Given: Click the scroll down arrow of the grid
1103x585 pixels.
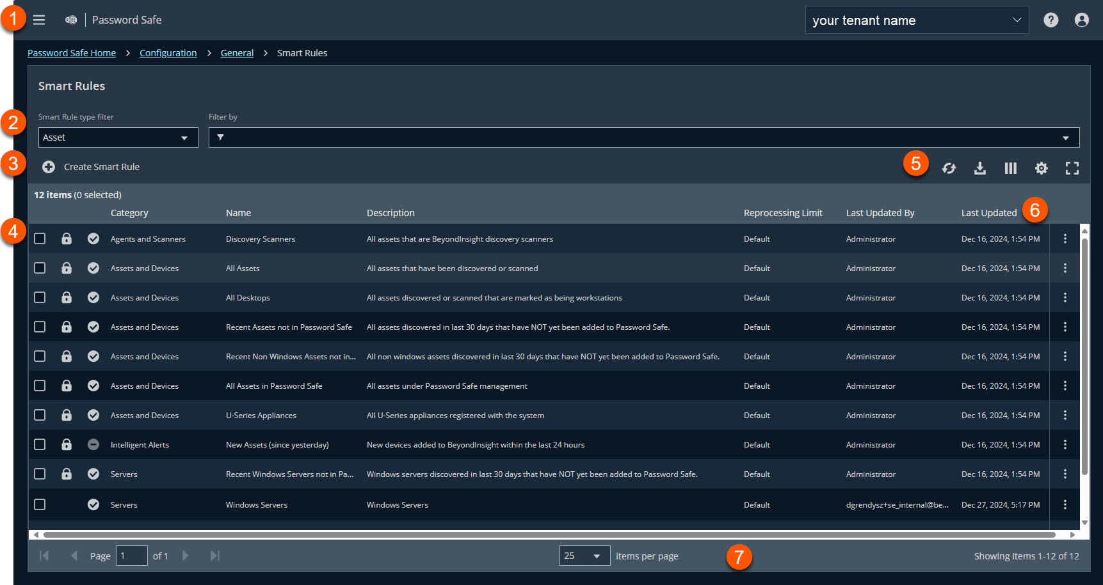Looking at the screenshot, I should (x=1084, y=523).
